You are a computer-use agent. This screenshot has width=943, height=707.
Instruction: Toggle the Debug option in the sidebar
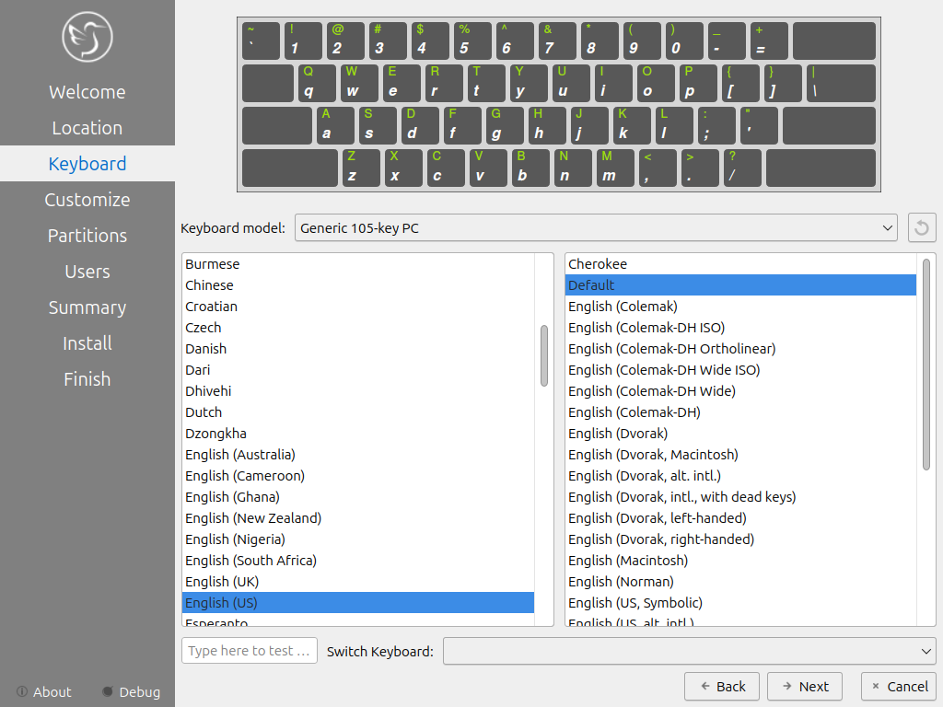coord(131,691)
